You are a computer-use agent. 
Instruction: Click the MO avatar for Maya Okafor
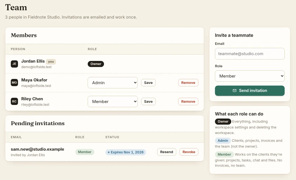pos(14,83)
